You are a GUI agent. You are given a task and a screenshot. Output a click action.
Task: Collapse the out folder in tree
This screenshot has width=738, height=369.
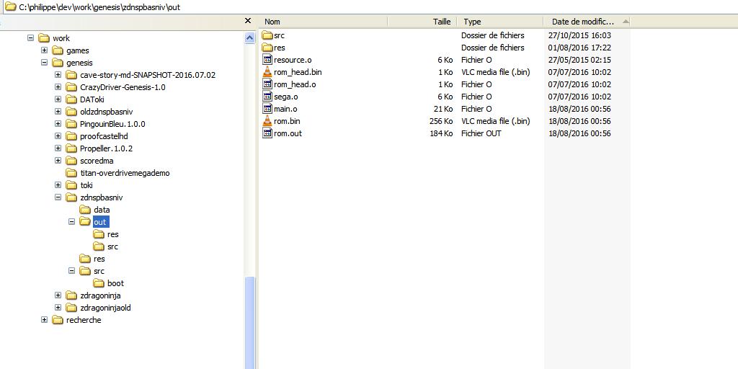72,222
